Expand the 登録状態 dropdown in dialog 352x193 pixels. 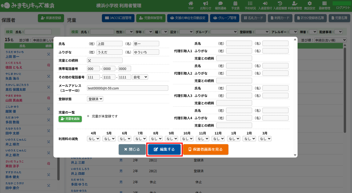click(x=95, y=99)
